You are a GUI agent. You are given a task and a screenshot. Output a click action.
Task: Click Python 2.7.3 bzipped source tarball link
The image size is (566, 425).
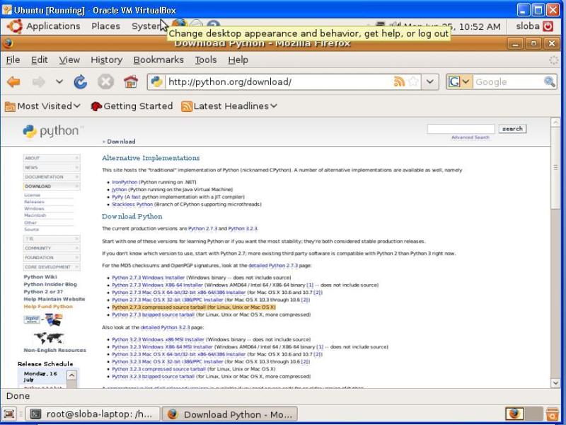153,314
